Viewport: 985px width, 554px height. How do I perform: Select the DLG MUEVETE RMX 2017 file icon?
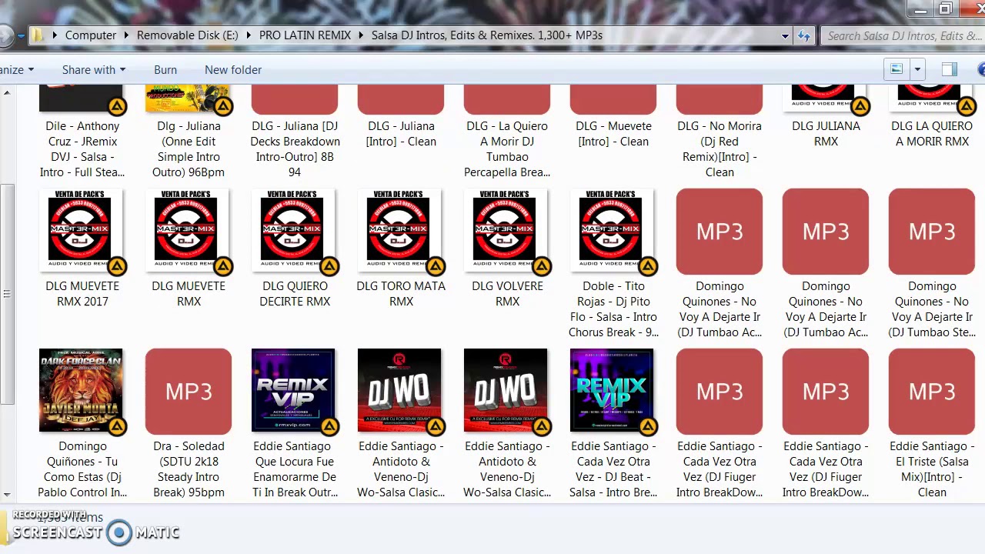coord(82,232)
